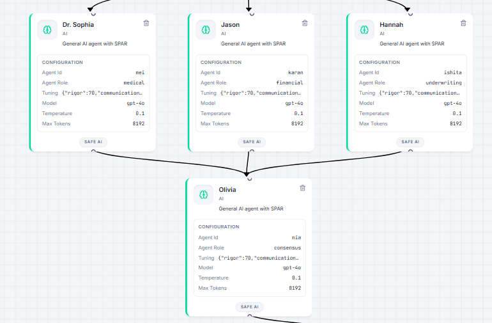This screenshot has height=323, width=492.
Task: Click the Tuning value in Jason card
Action: tap(261, 93)
